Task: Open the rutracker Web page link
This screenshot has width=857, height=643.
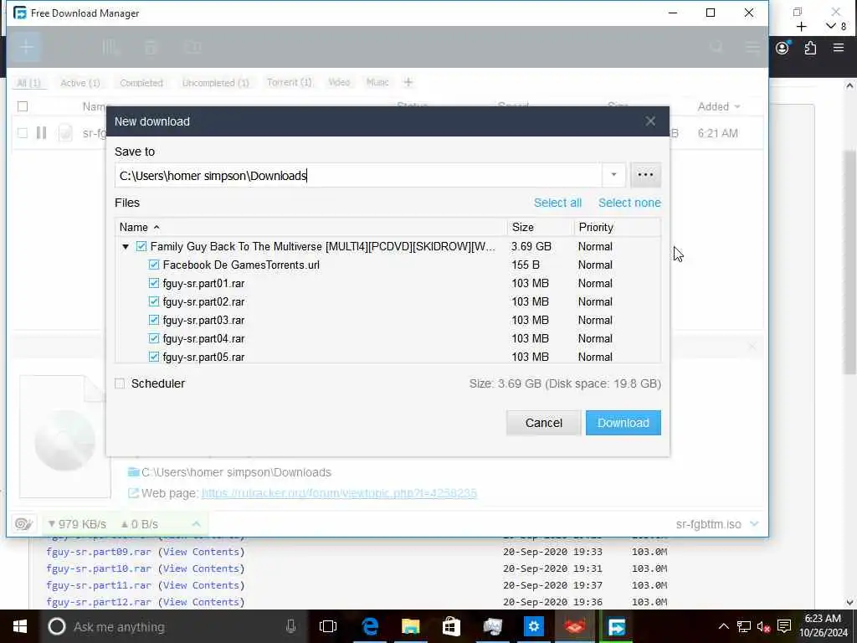Action: (339, 493)
